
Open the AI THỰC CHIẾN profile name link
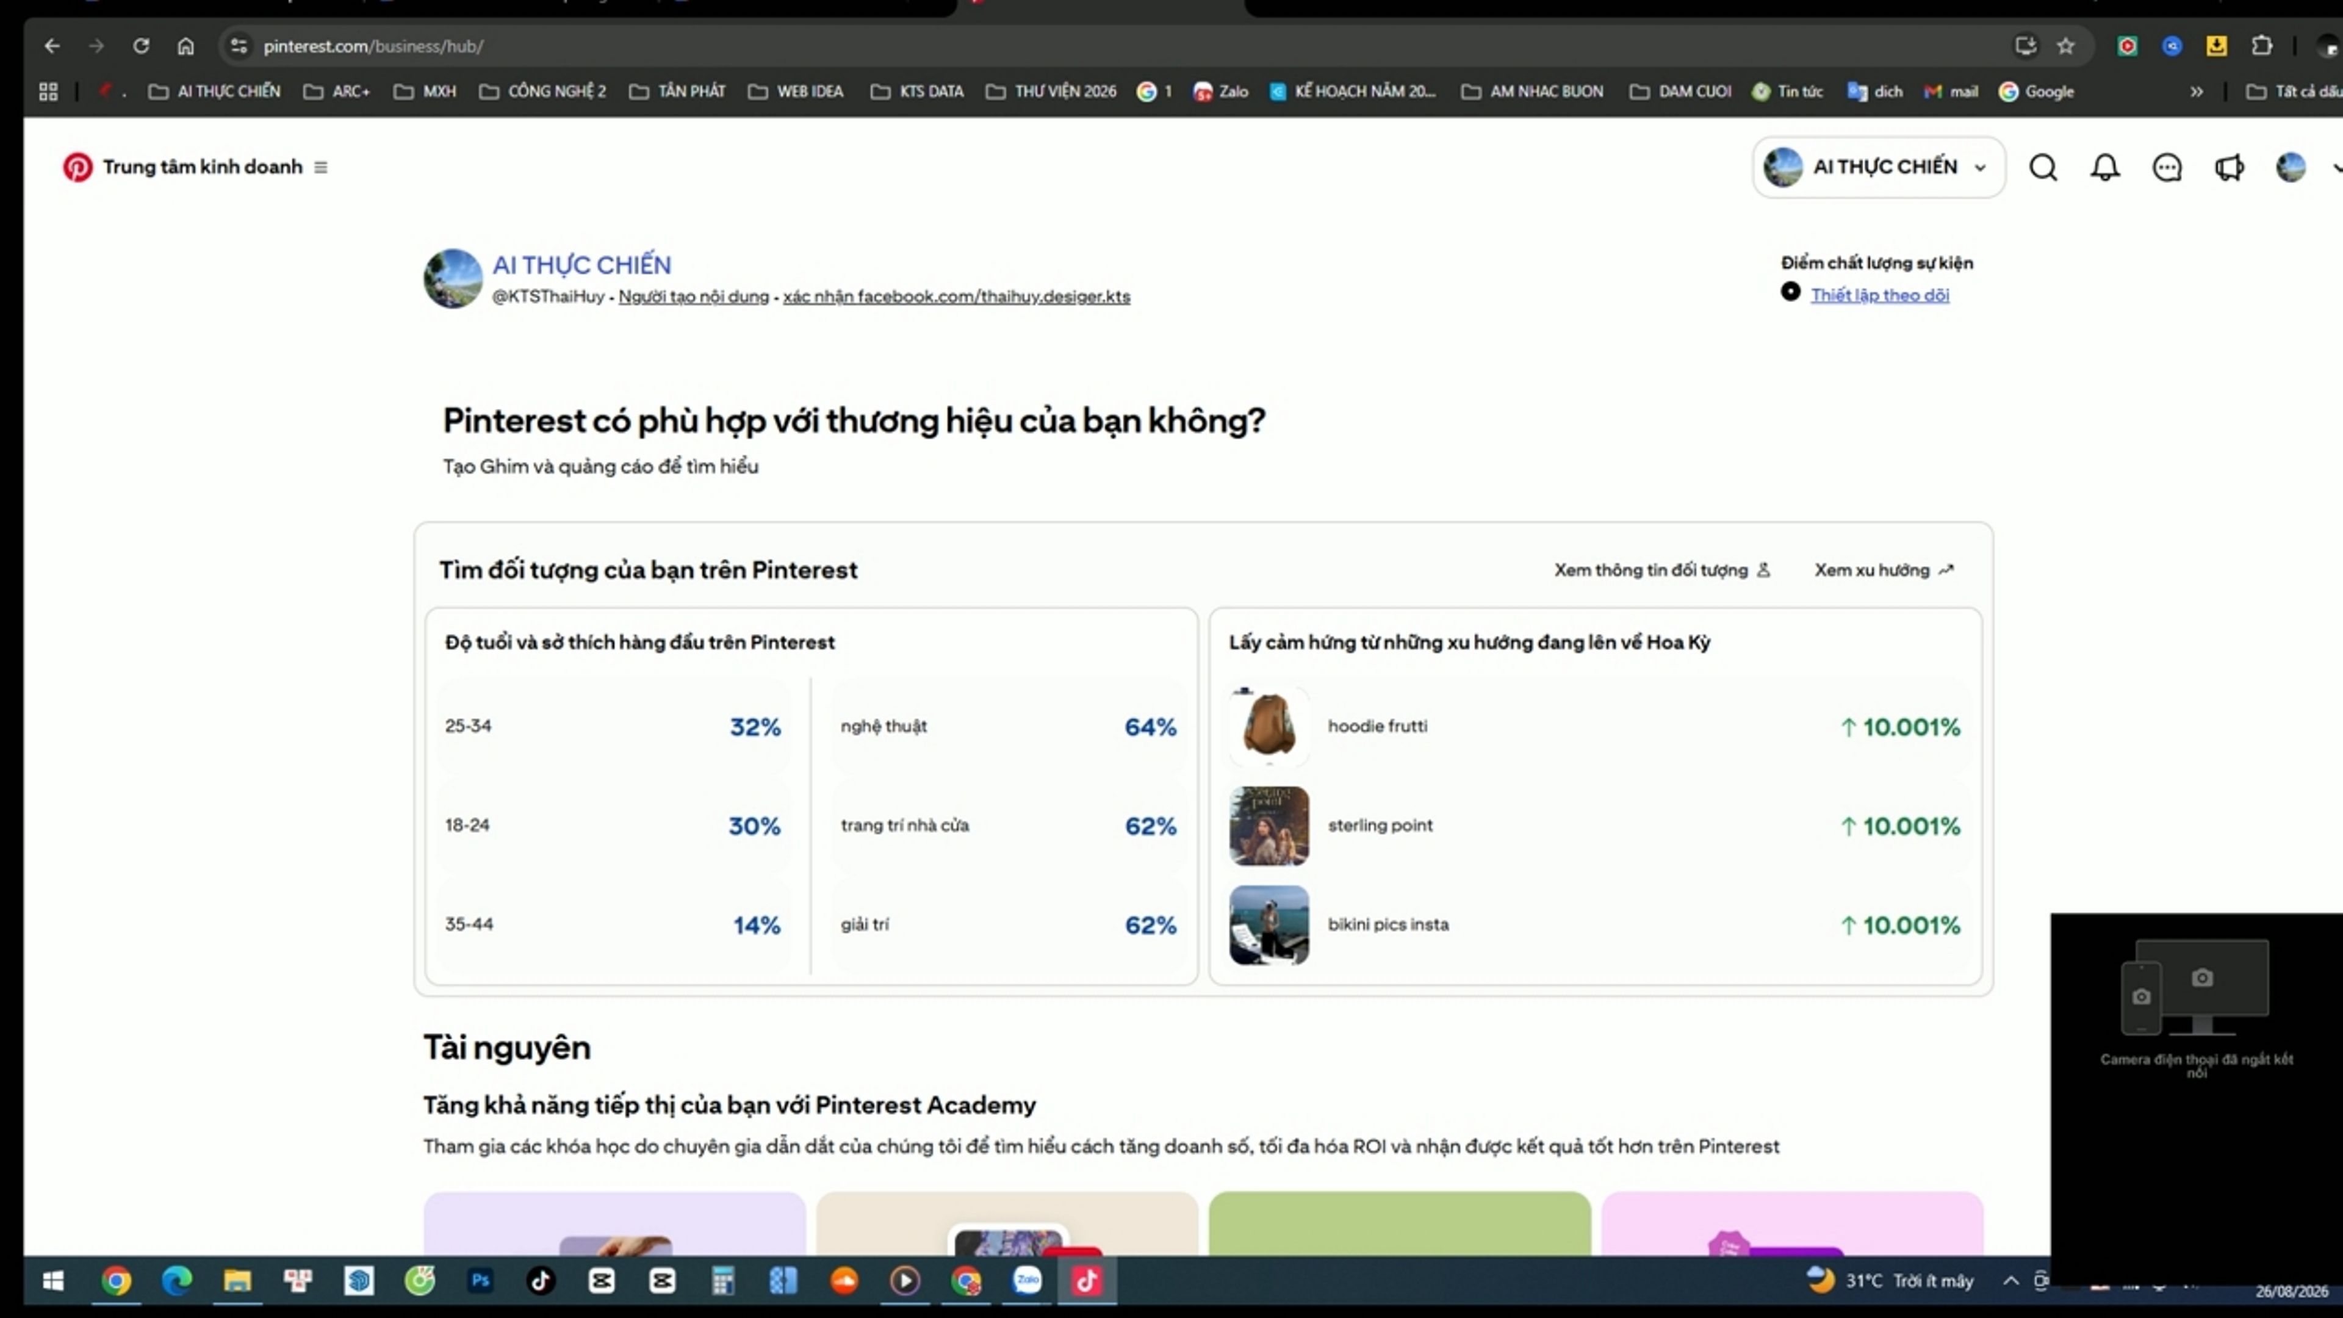(582, 265)
